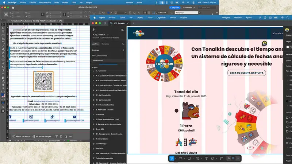Click Iniciar con imagen button
The image size is (292, 164).
coord(42,136)
